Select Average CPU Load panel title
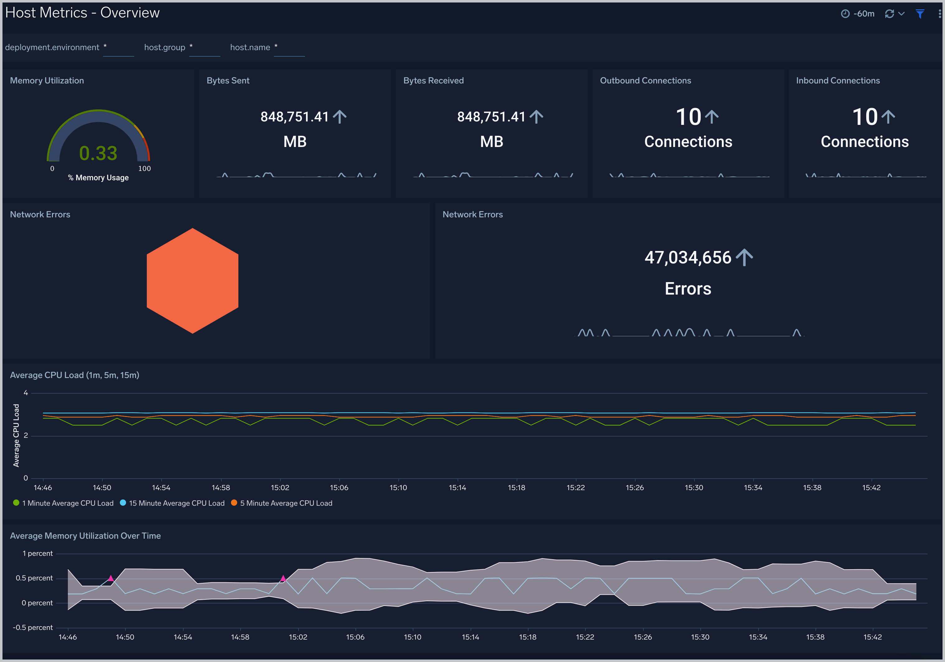 click(74, 375)
